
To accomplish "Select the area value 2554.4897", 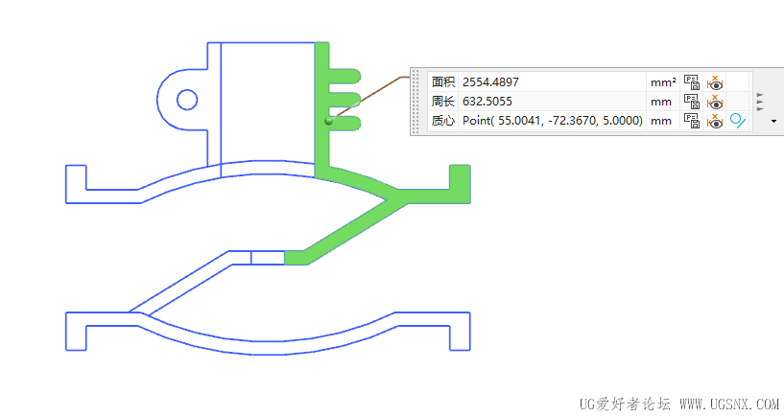I will coord(490,81).
